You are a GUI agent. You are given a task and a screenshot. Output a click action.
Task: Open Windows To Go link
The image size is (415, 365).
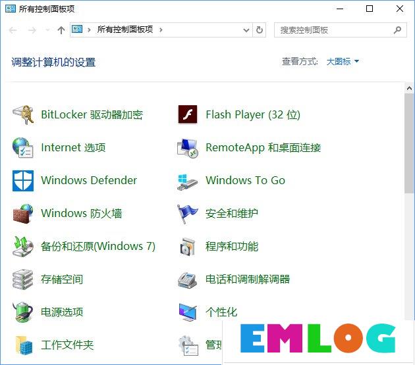point(245,180)
